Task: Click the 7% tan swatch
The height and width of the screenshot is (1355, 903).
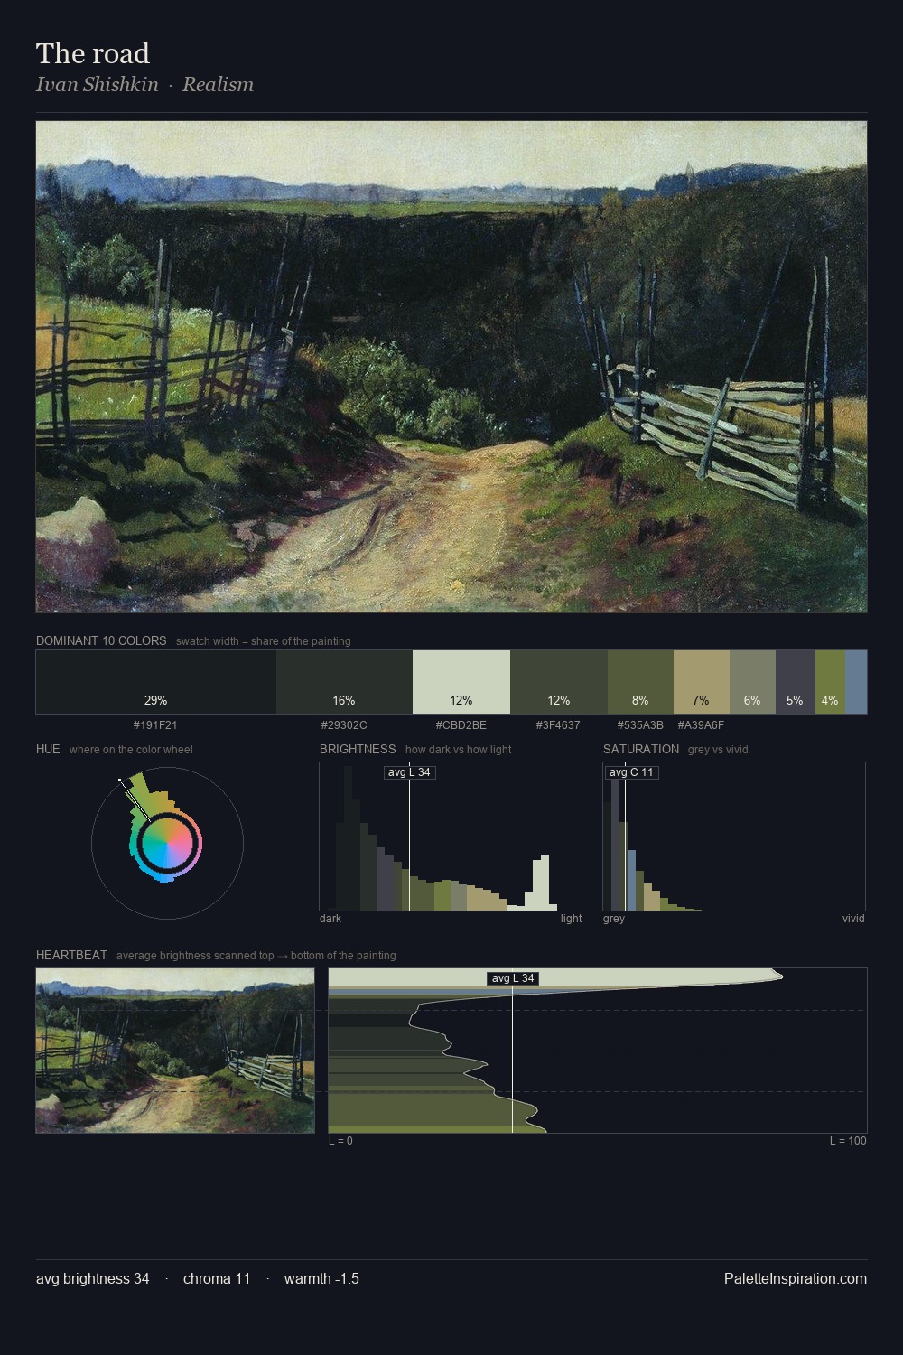Action: tap(702, 682)
